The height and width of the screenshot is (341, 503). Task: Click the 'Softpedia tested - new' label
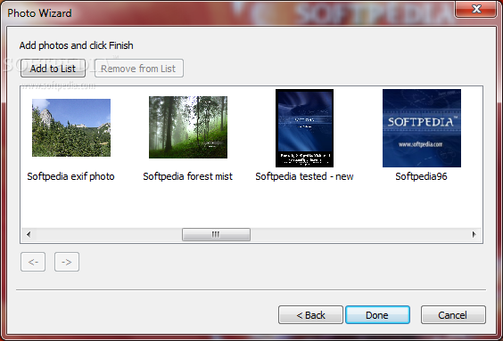[304, 176]
